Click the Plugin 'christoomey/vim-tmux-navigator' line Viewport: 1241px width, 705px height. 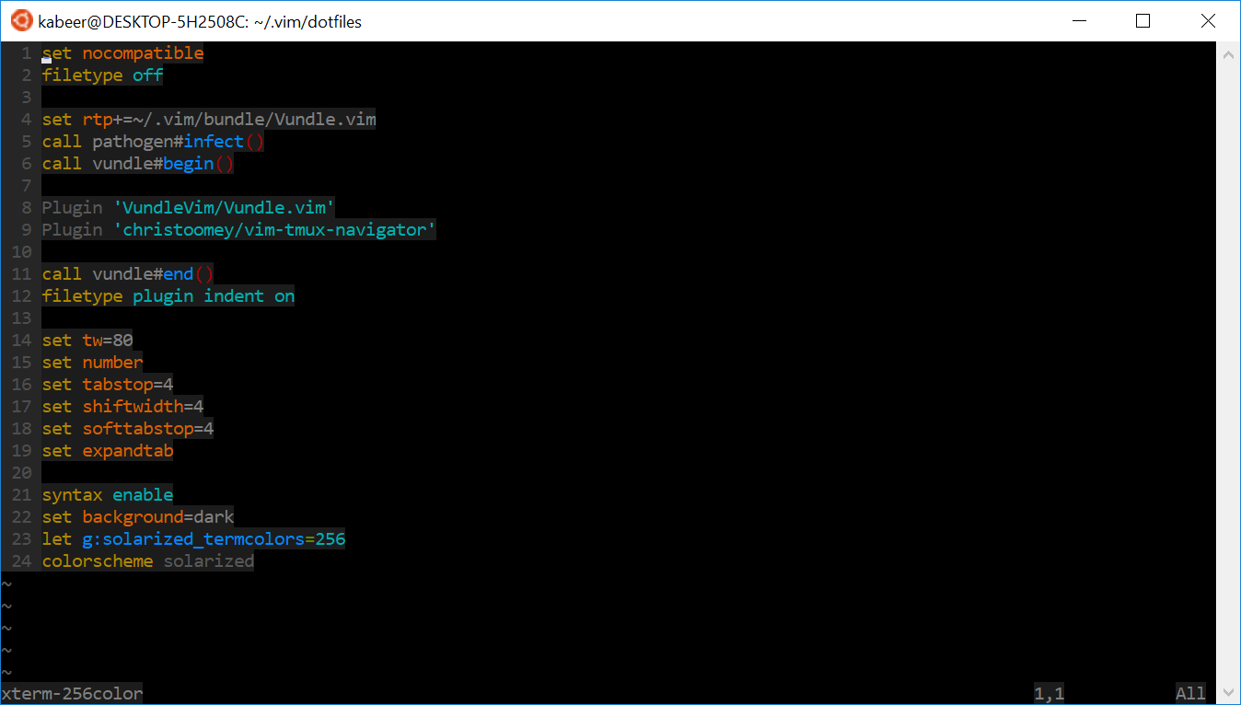[x=239, y=230]
